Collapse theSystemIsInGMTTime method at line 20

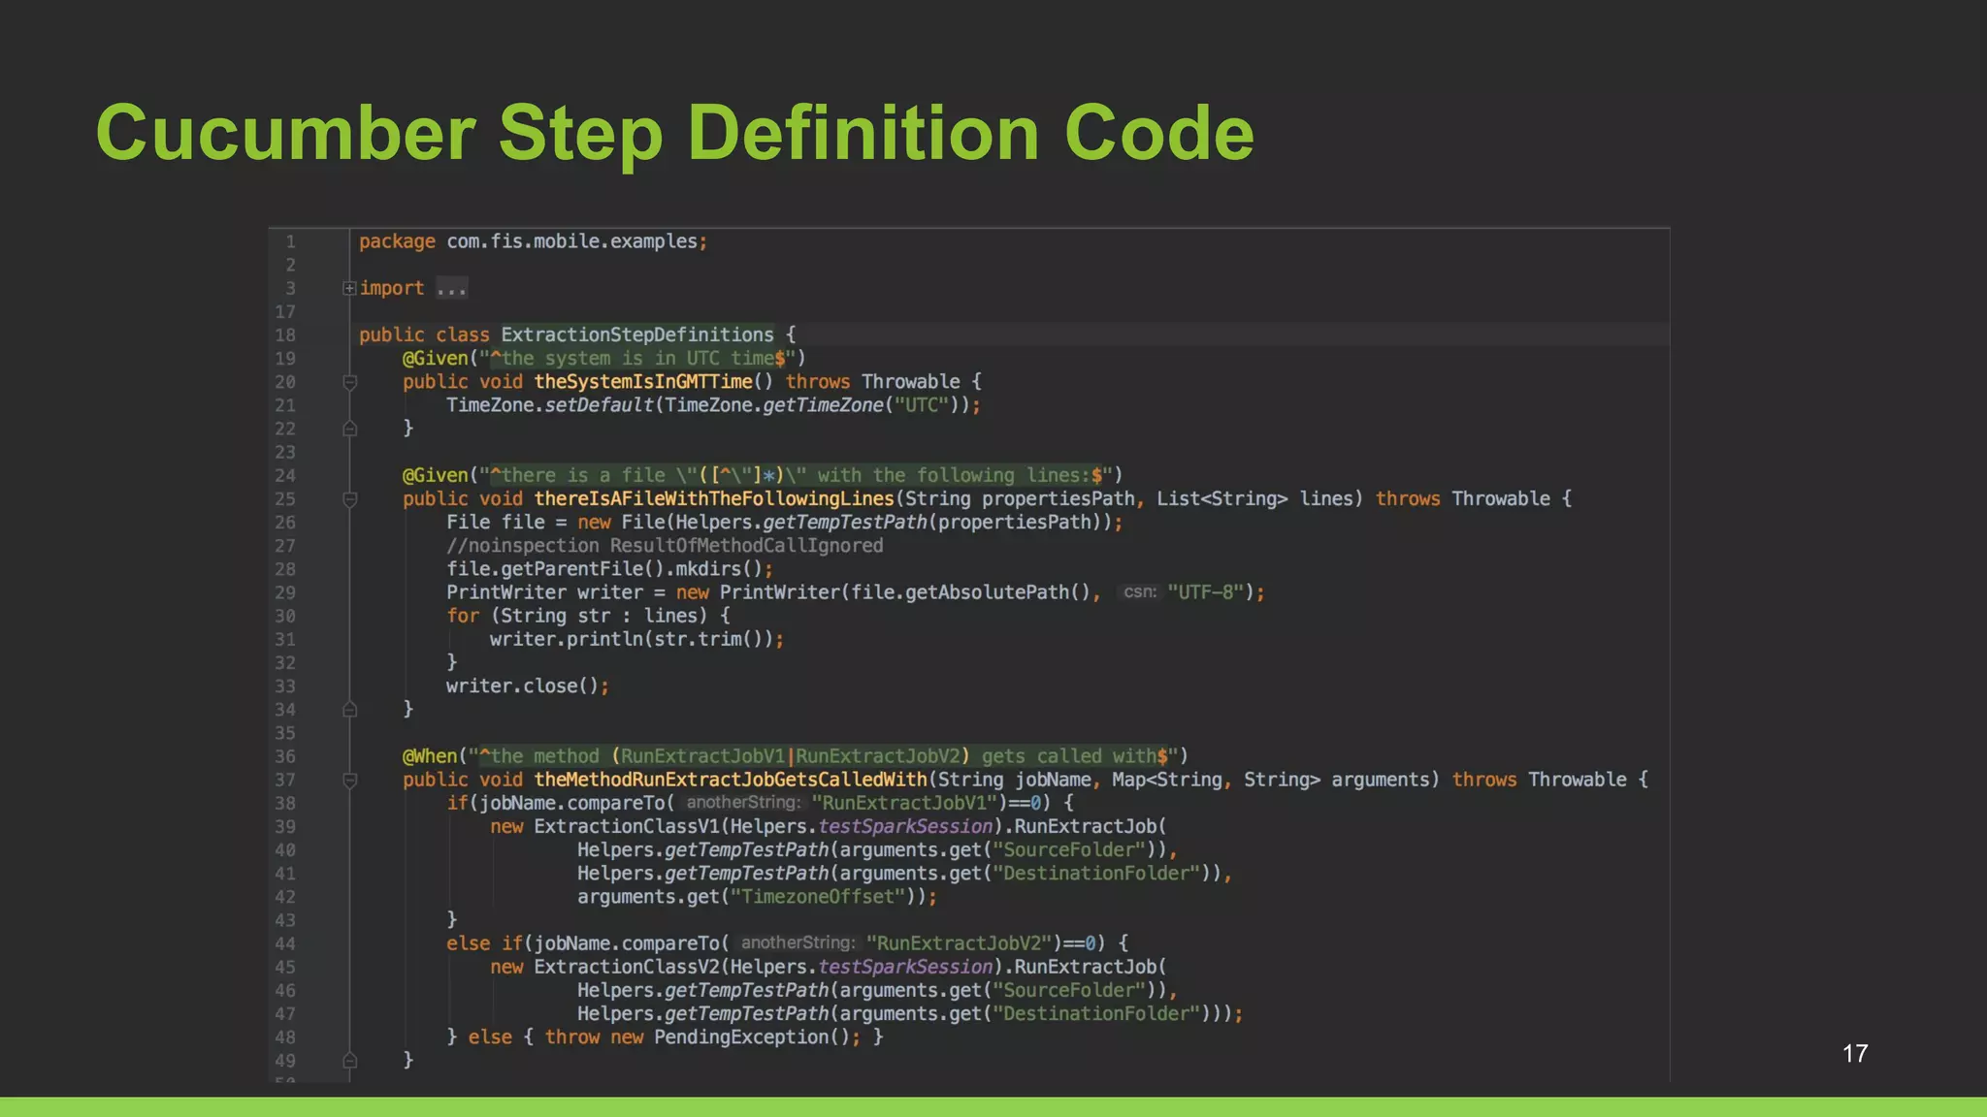(x=350, y=382)
